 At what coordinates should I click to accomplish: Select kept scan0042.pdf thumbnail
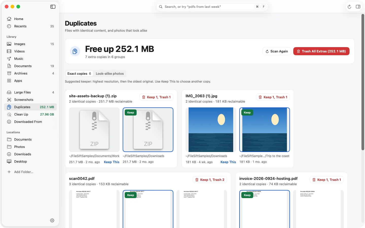(148, 209)
